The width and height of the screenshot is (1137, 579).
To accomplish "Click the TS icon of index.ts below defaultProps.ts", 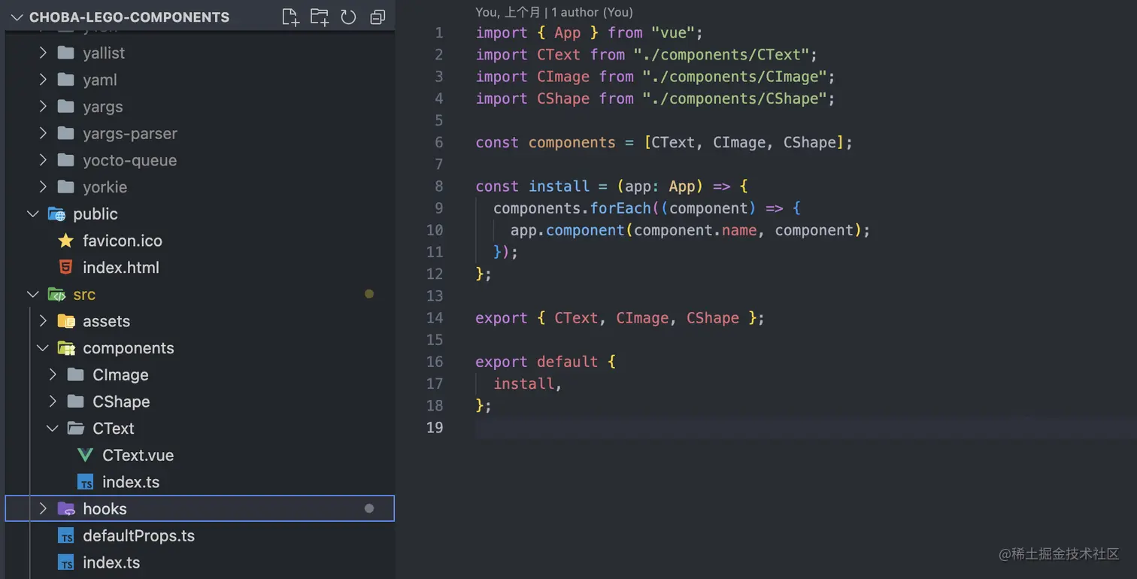I will [66, 562].
